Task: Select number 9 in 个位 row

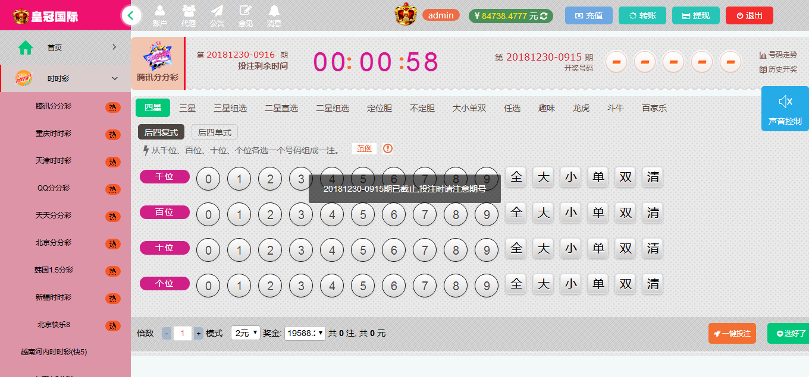Action: (487, 286)
